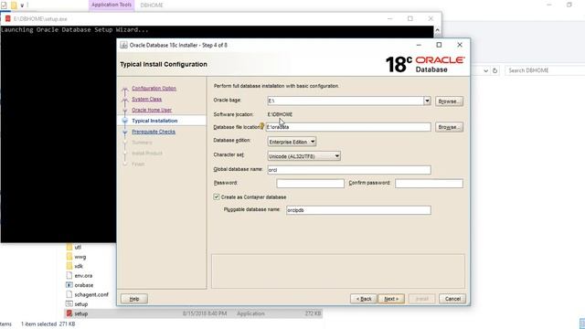Viewport: 585px width, 329px height.
Task: Toggle Create as Container database checkbox
Action: 217,196
